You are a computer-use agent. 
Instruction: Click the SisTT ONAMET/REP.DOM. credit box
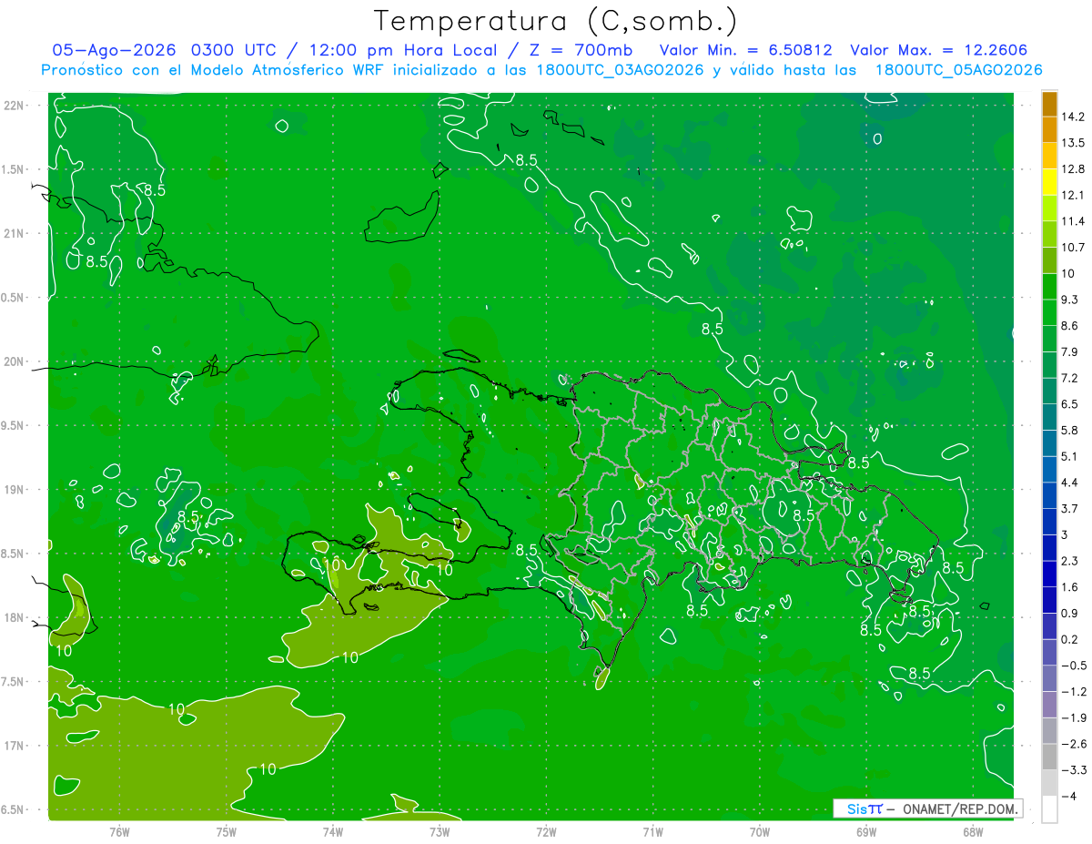pyautogui.click(x=927, y=808)
